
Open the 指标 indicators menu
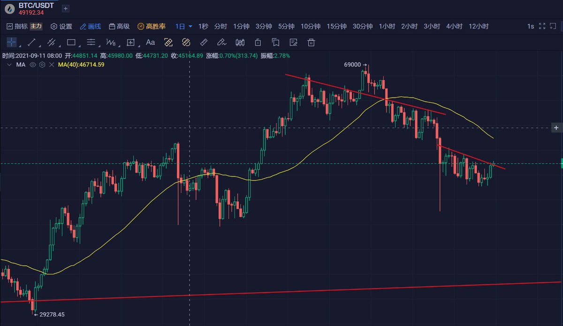[17, 26]
